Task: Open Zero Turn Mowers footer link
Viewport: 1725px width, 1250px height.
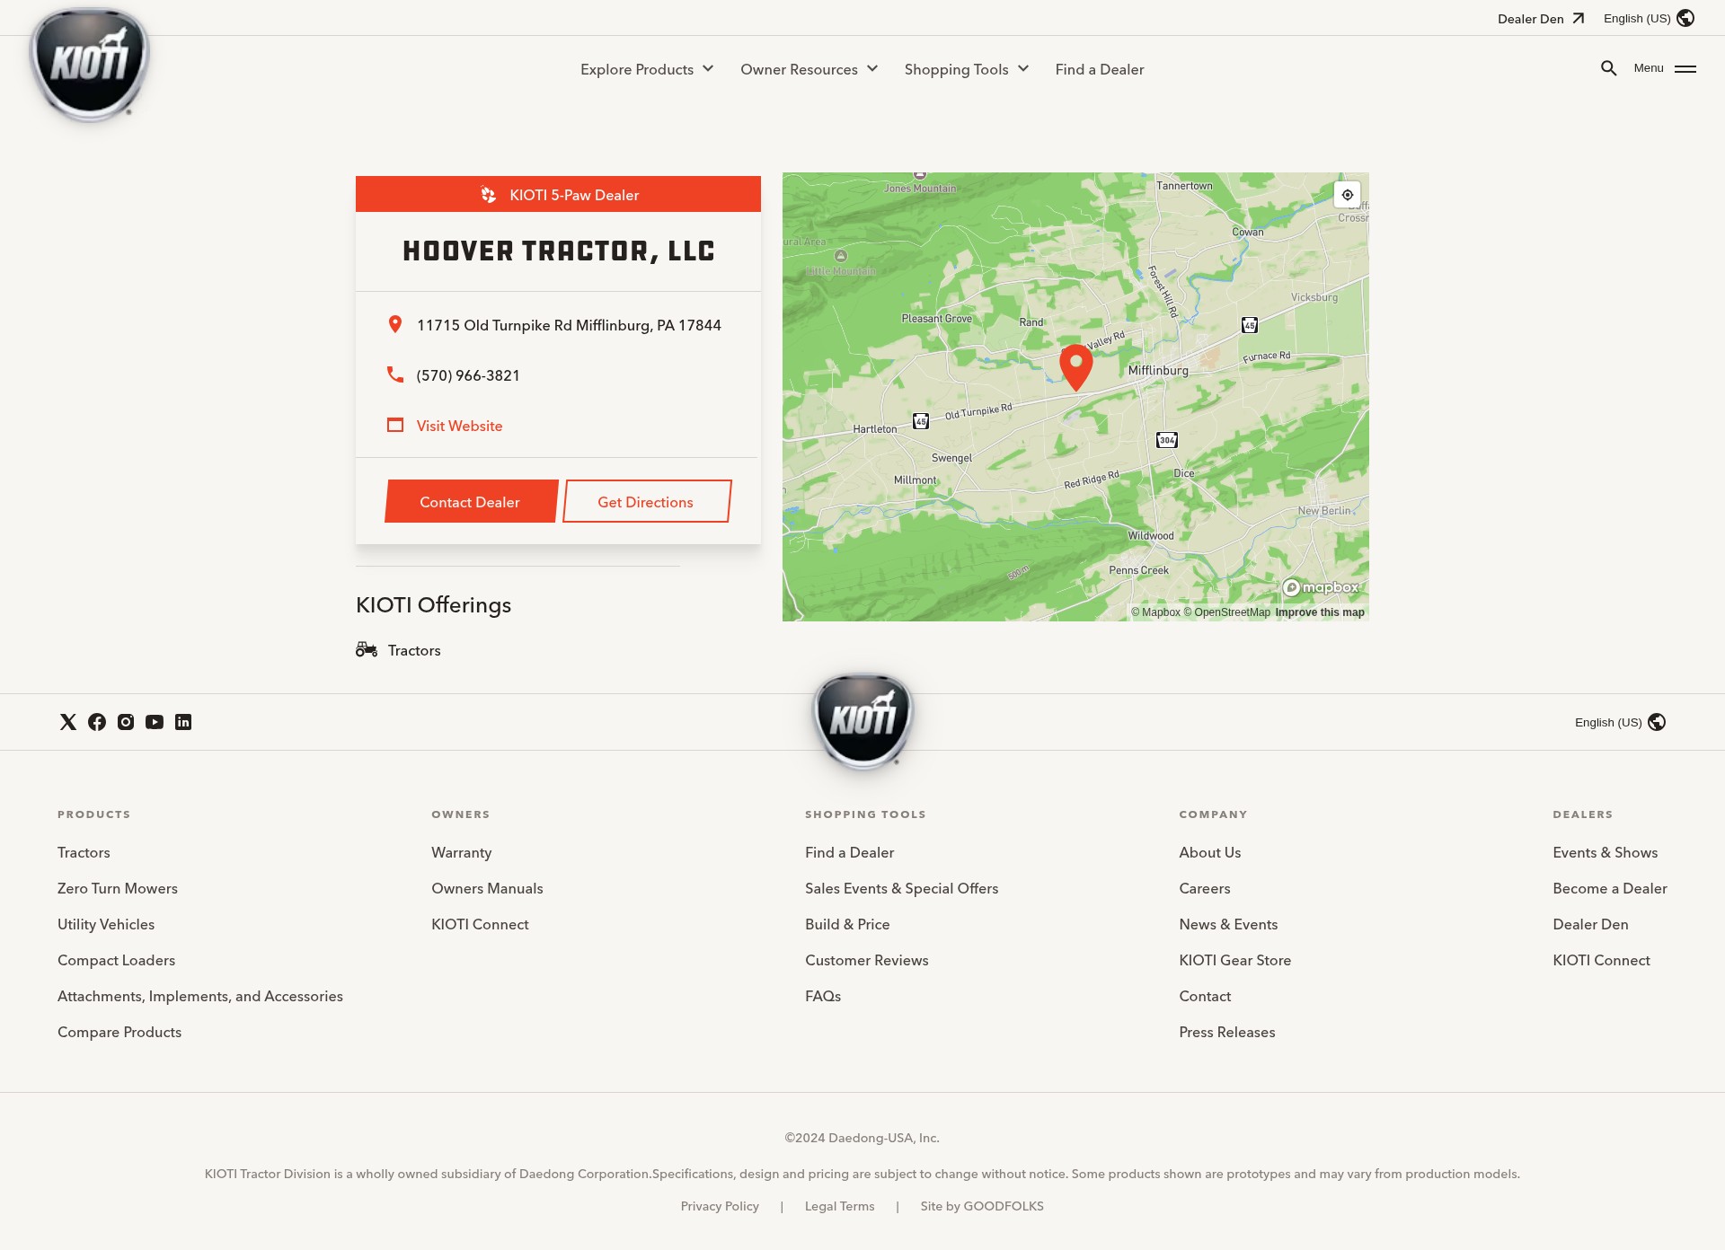Action: 118,888
